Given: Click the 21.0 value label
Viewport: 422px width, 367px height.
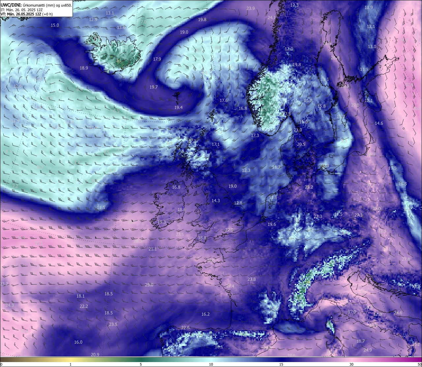Looking at the screenshot, I should (x=298, y=130).
